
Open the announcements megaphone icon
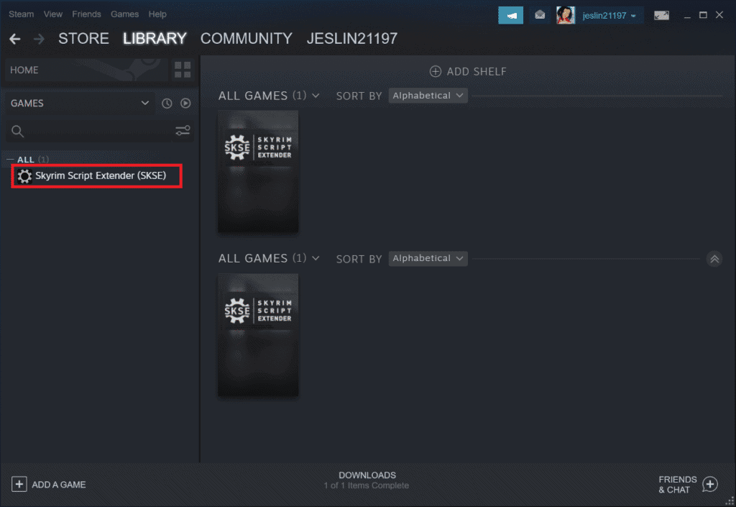[511, 16]
